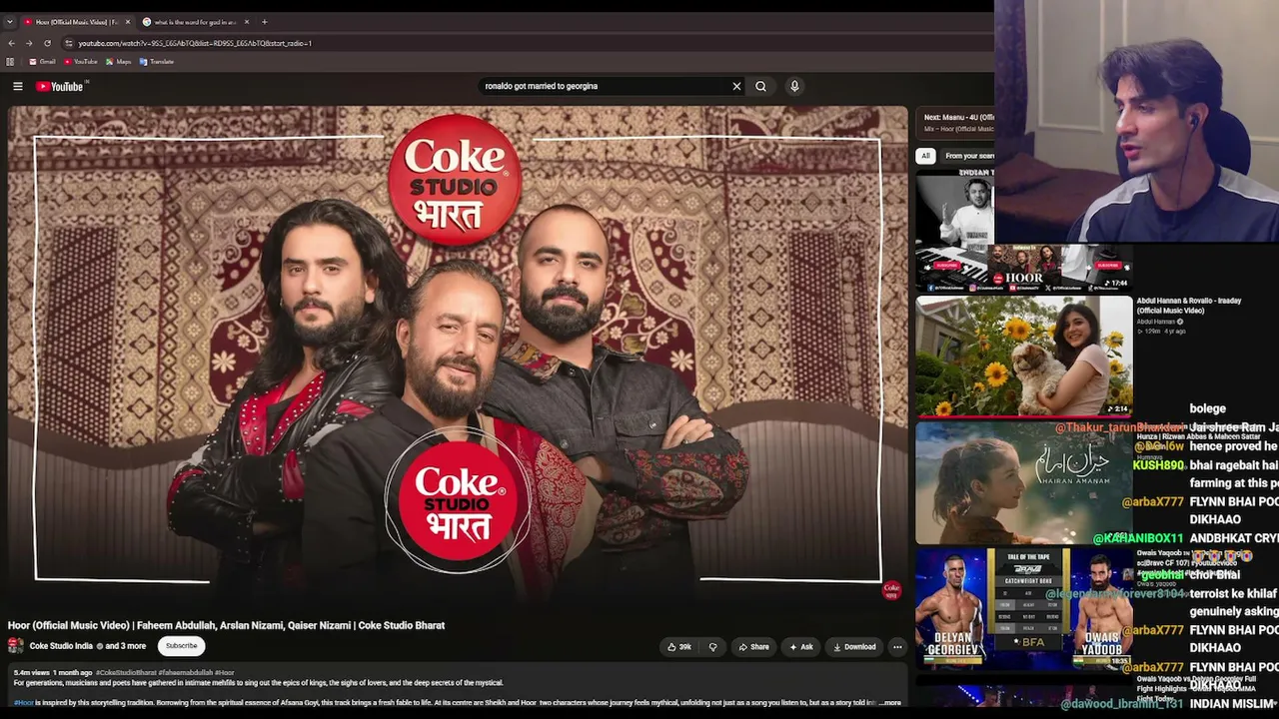Viewport: 1279px width, 719px height.
Task: Select the 'From your search' filter chip
Action: 969,156
